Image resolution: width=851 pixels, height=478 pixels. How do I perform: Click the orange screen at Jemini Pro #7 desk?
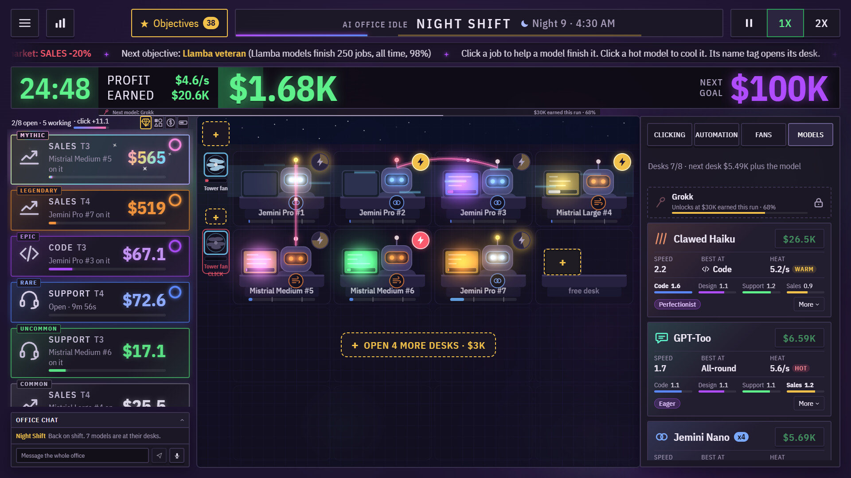pos(461,262)
